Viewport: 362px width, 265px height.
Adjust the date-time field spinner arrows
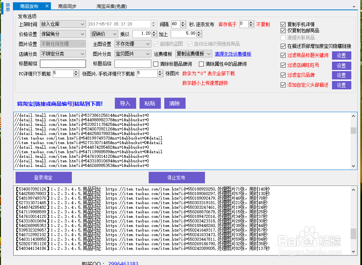[x=153, y=24]
